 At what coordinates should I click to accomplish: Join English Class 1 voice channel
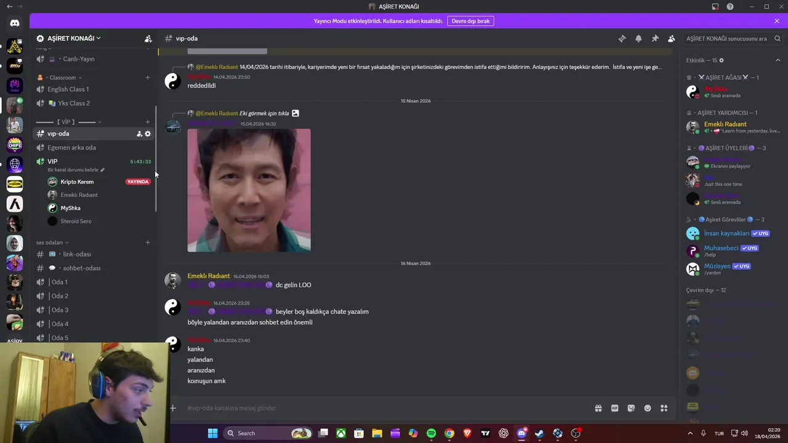click(x=94, y=89)
